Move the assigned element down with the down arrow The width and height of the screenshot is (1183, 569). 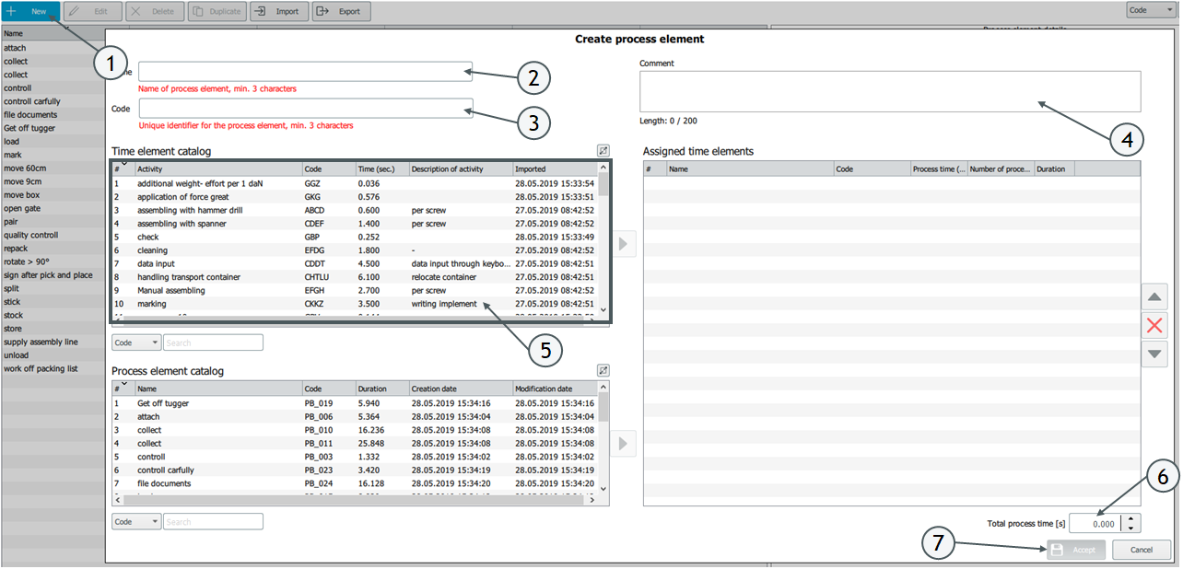pos(1154,354)
